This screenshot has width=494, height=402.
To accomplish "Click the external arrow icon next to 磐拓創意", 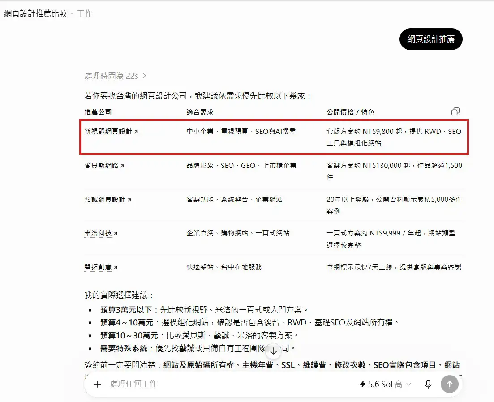I will pos(115,268).
